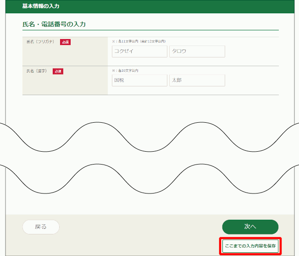
Task: Focus the kanji surname field showing 国税
Action: 139,80
